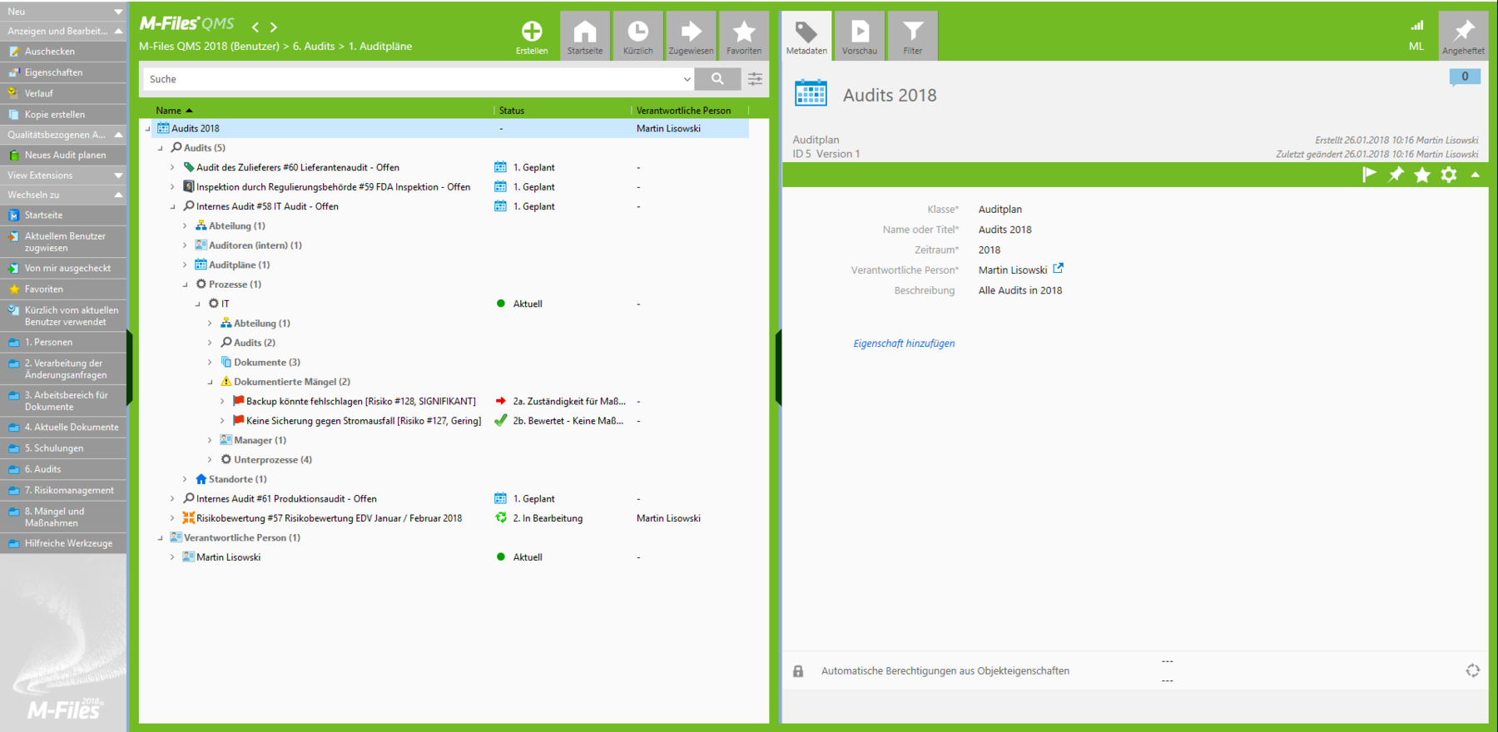Click the search magnifier button
1498x732 pixels.
(717, 79)
